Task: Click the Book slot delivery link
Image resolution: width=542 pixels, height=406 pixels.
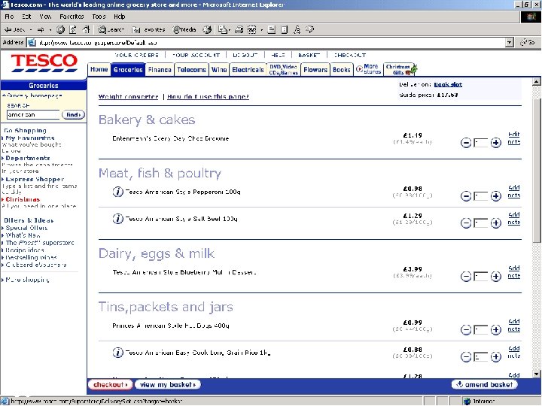Action: pos(448,84)
